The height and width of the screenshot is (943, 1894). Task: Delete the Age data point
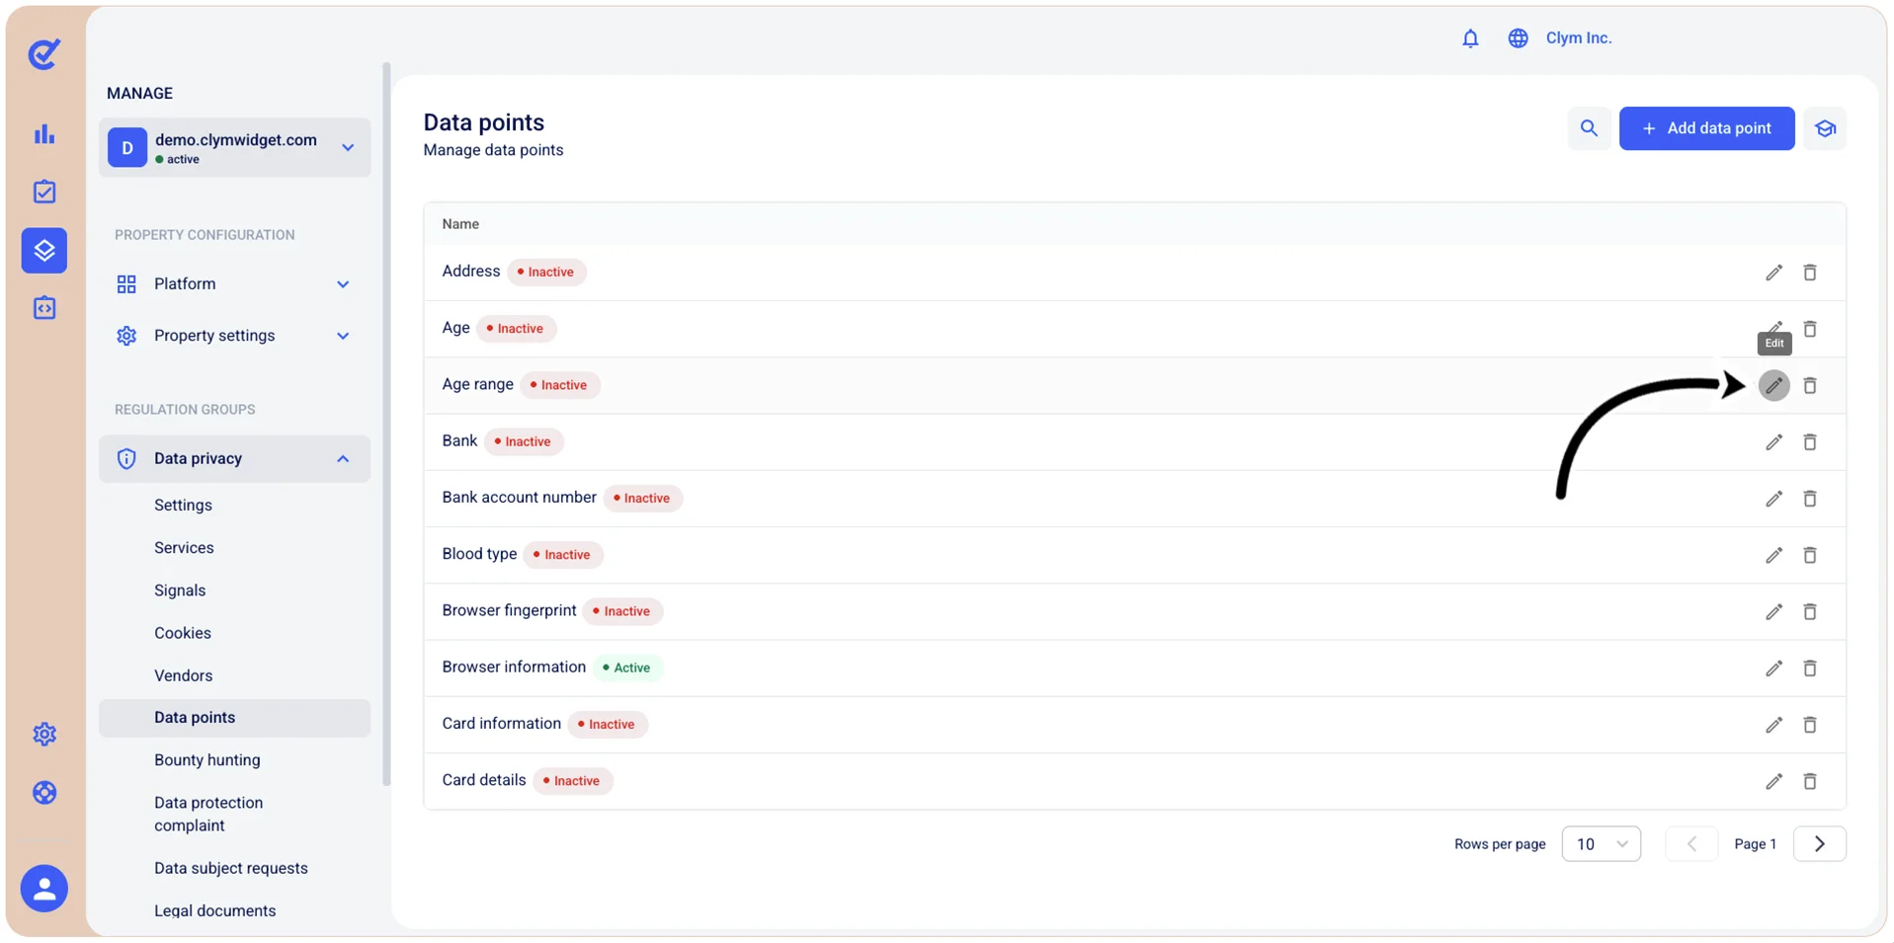1810,329
